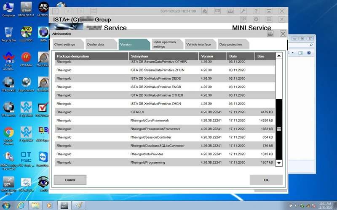Click the version list scrollbar thumb
Image resolution: width=337 pixels, height=210 pixels.
coord(279,129)
